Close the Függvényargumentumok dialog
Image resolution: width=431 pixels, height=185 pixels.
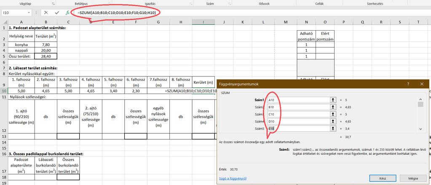pos(422,84)
